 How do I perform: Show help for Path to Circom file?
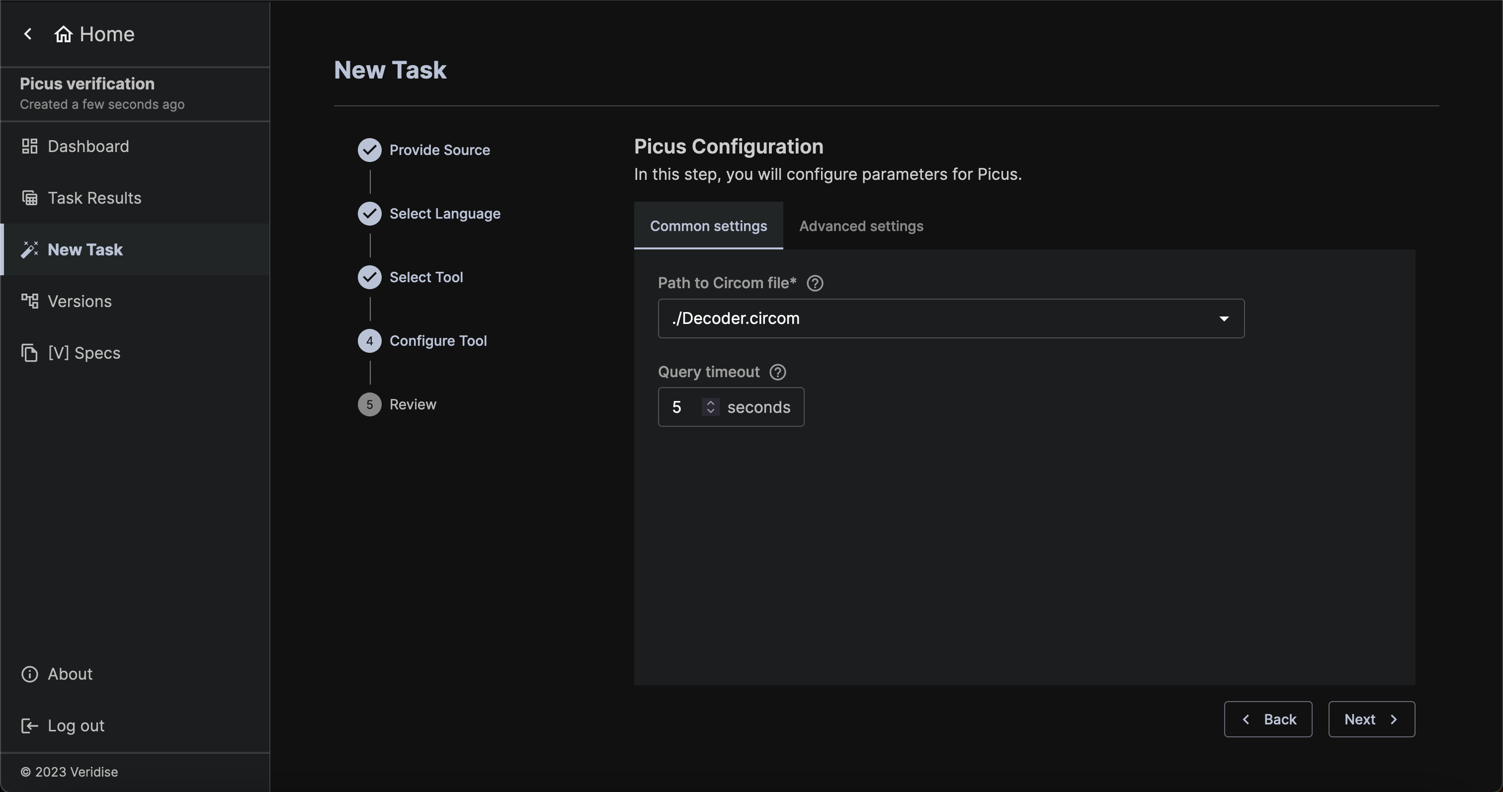[x=815, y=283]
